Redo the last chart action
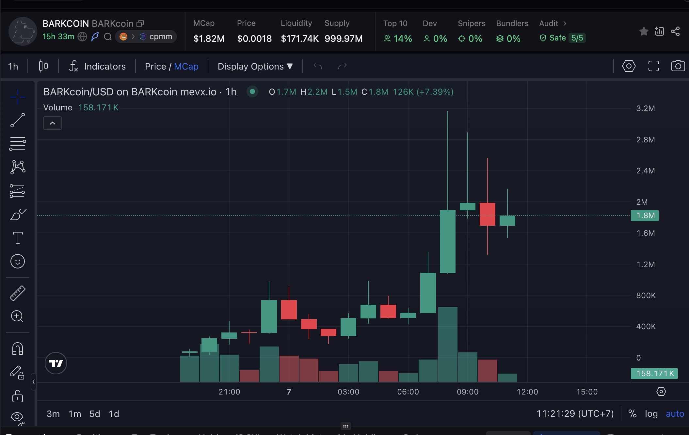Viewport: 689px width, 435px height. coord(342,66)
